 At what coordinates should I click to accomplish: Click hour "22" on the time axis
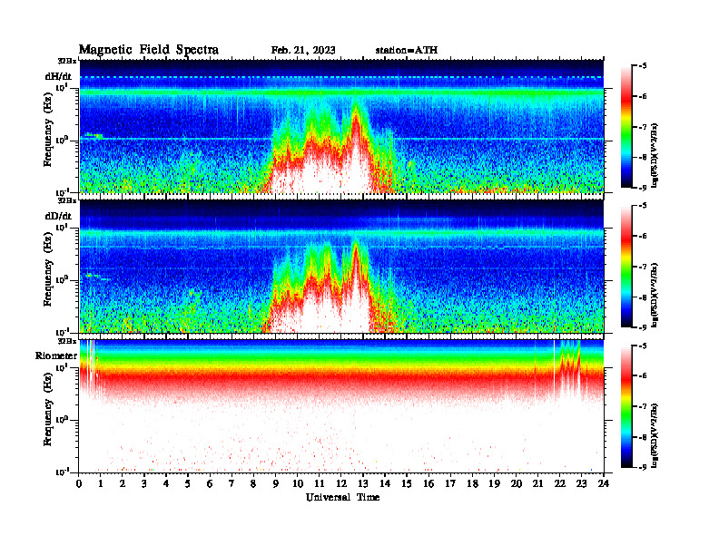point(560,484)
